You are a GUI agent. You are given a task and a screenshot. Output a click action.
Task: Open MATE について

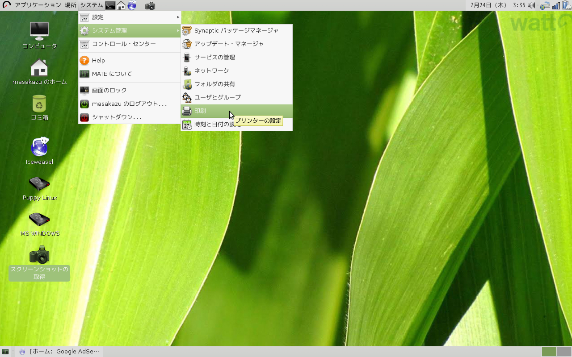(x=130, y=74)
